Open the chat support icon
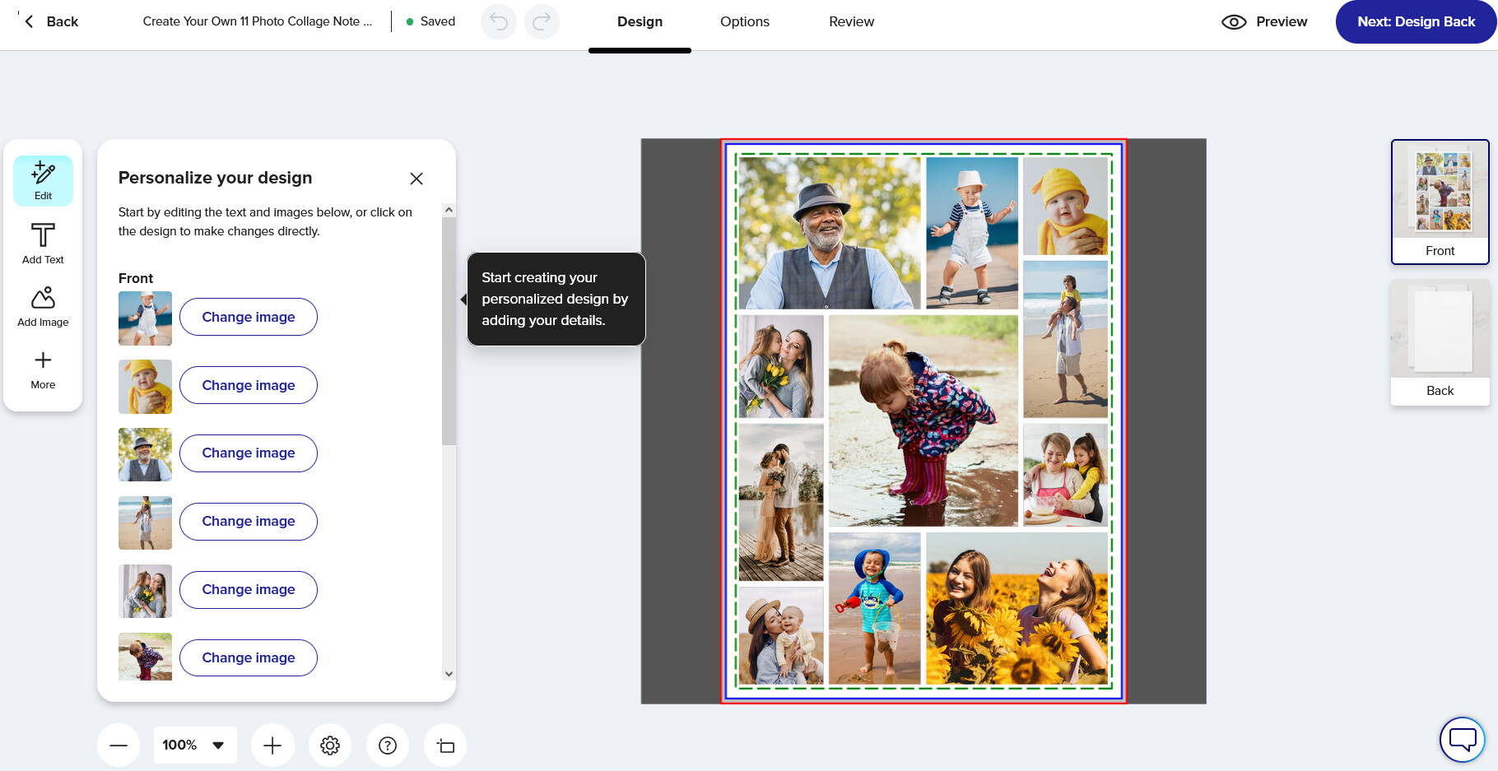 (1463, 739)
